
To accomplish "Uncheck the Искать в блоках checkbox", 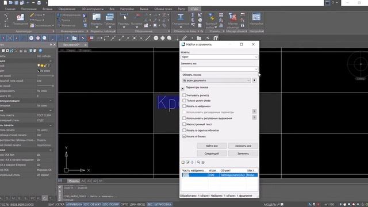I will coord(184,136).
